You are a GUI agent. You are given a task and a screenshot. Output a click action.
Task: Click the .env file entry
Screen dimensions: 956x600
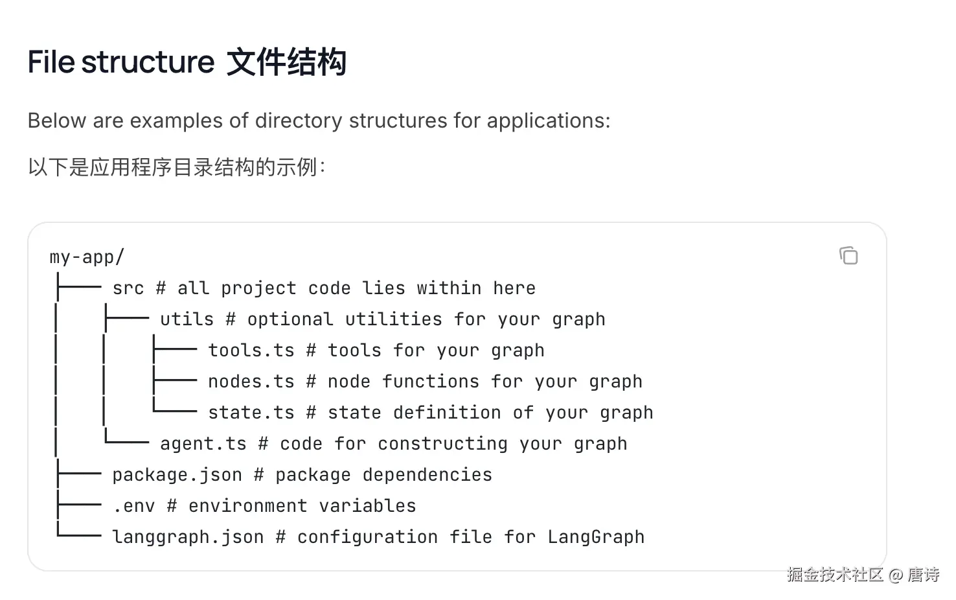pos(133,506)
